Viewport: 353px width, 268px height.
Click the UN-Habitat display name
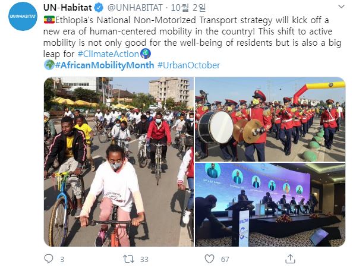point(68,8)
